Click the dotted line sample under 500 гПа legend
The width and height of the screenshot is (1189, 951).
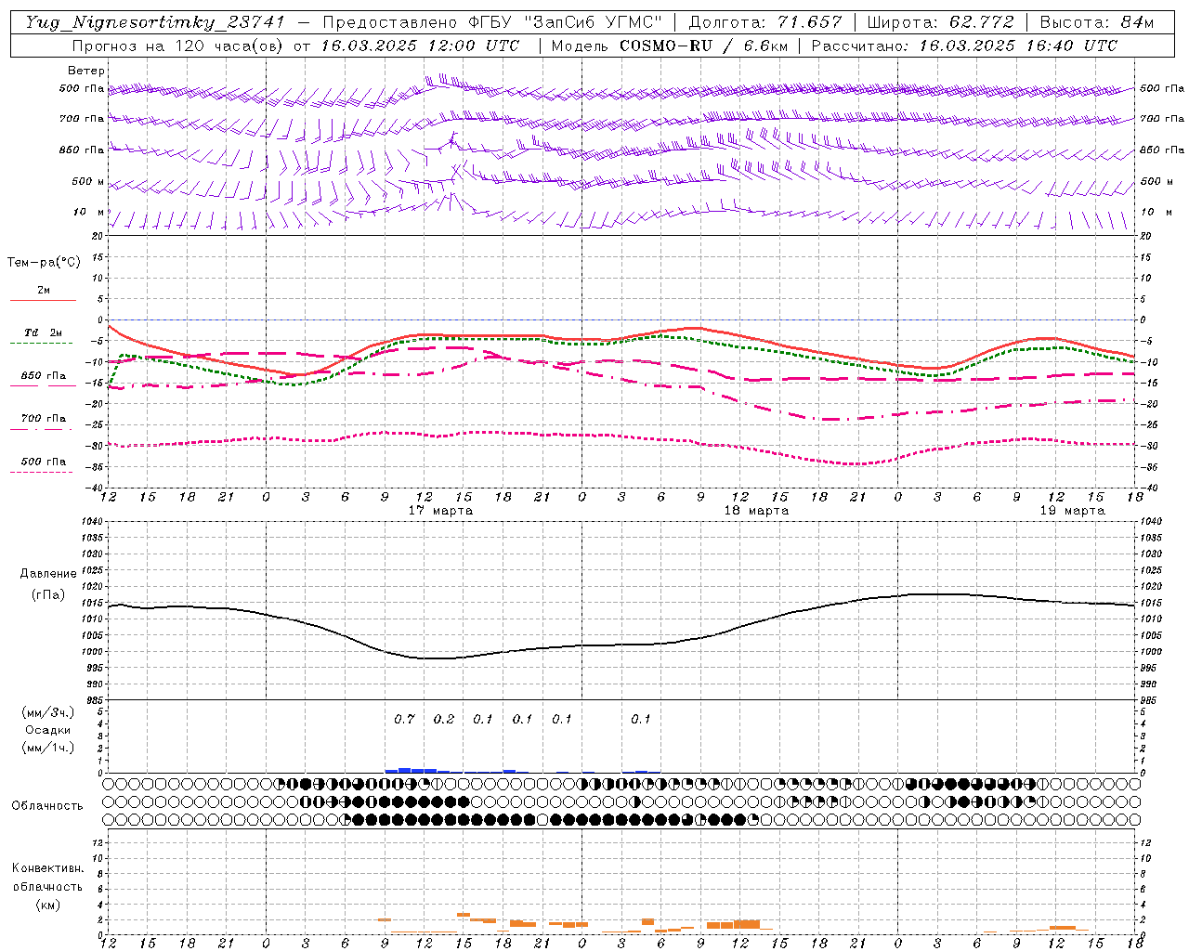click(x=41, y=472)
